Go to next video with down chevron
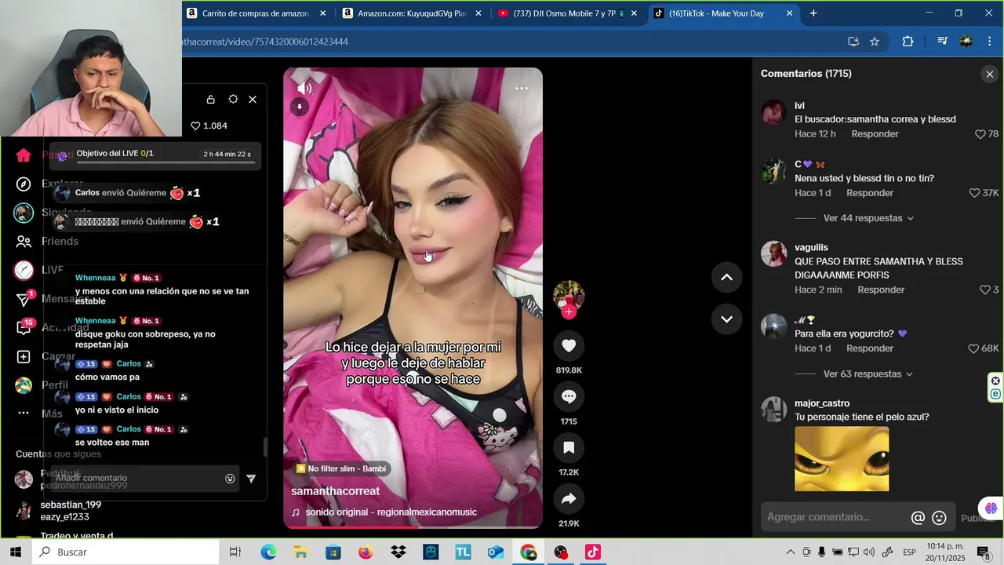The image size is (1004, 565). [x=726, y=319]
